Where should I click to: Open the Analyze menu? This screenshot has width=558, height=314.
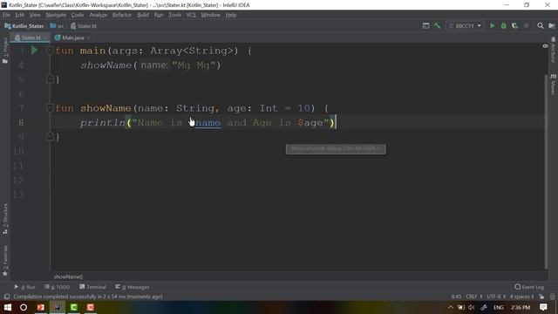coord(99,15)
